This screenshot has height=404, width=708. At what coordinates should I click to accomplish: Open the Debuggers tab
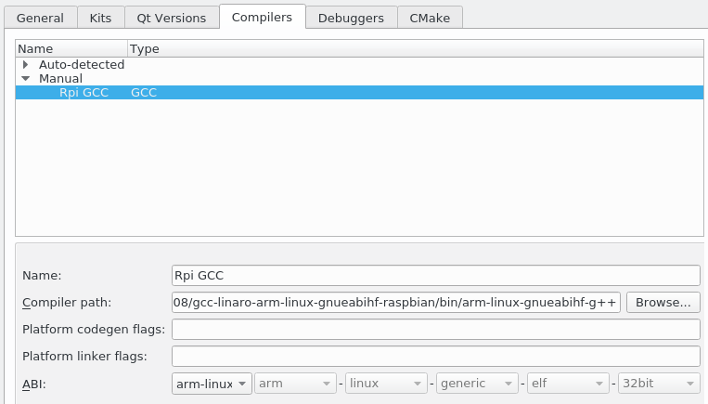(352, 18)
